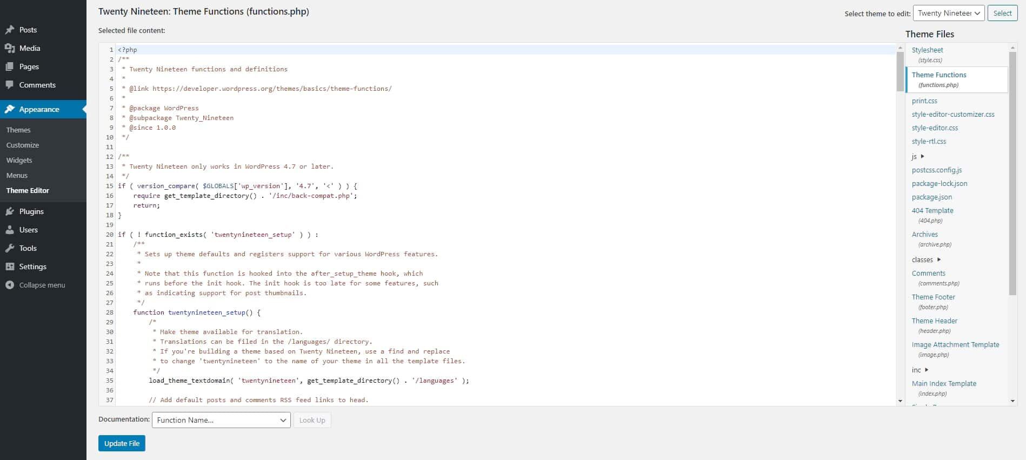Click the Settings sliders icon

(10, 266)
